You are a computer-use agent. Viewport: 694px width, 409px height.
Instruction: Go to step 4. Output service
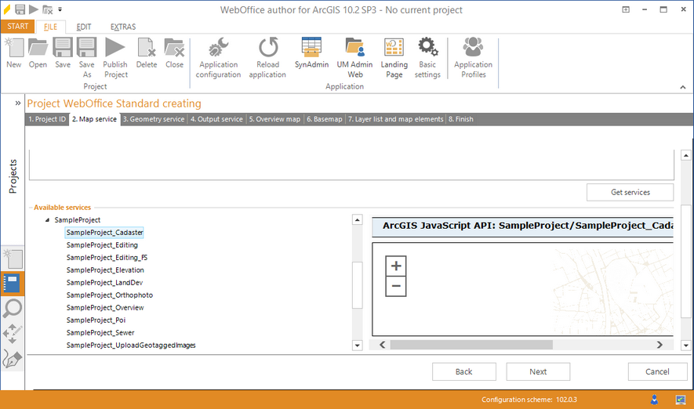(216, 119)
